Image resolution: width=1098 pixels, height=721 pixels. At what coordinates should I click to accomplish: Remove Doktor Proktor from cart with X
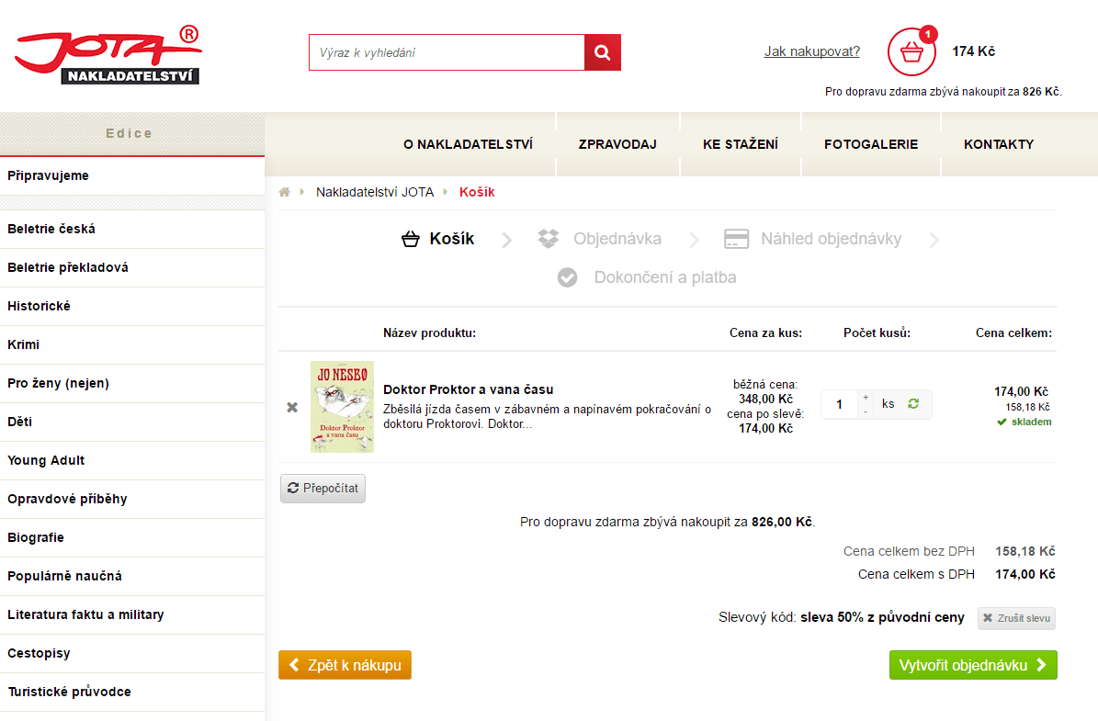pyautogui.click(x=292, y=408)
